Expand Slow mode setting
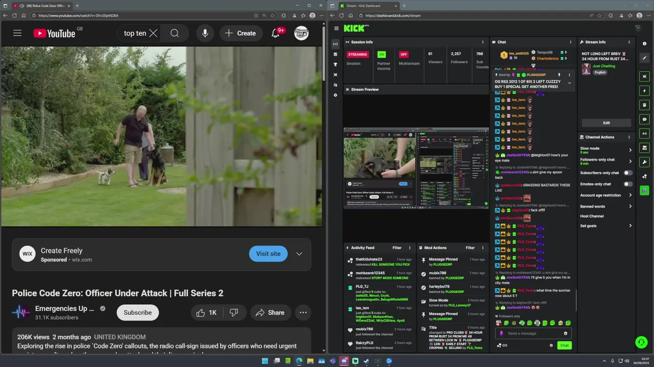 pos(606,150)
